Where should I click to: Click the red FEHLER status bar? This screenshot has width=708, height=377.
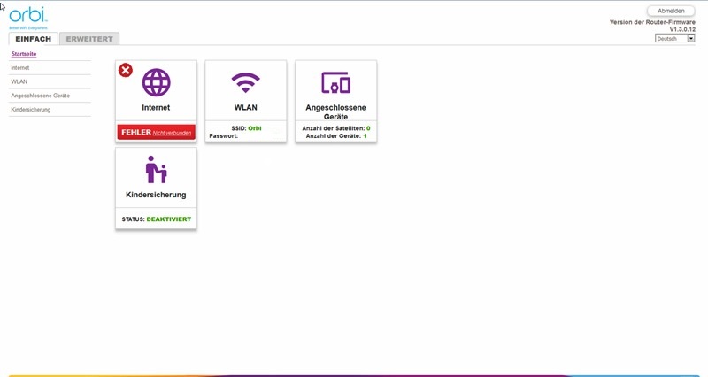157,132
